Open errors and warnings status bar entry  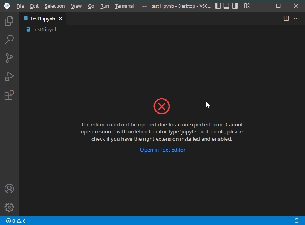(x=16, y=221)
